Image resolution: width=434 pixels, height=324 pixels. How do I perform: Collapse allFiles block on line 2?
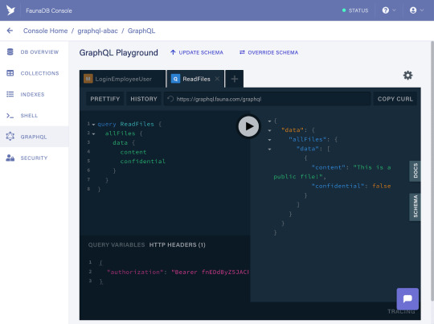93,134
